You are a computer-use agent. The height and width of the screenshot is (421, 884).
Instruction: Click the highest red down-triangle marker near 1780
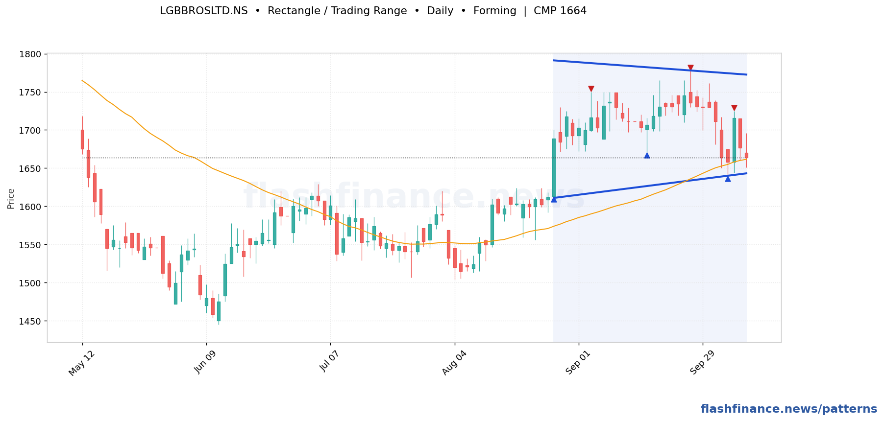690,68
